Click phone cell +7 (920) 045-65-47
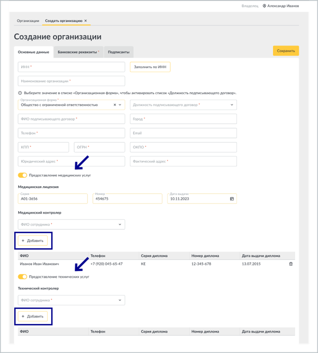This screenshot has height=353, width=318. pyautogui.click(x=106, y=264)
